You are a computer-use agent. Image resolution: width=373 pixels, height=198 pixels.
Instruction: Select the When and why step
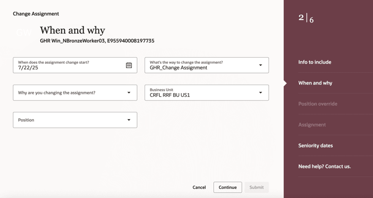[x=315, y=83]
